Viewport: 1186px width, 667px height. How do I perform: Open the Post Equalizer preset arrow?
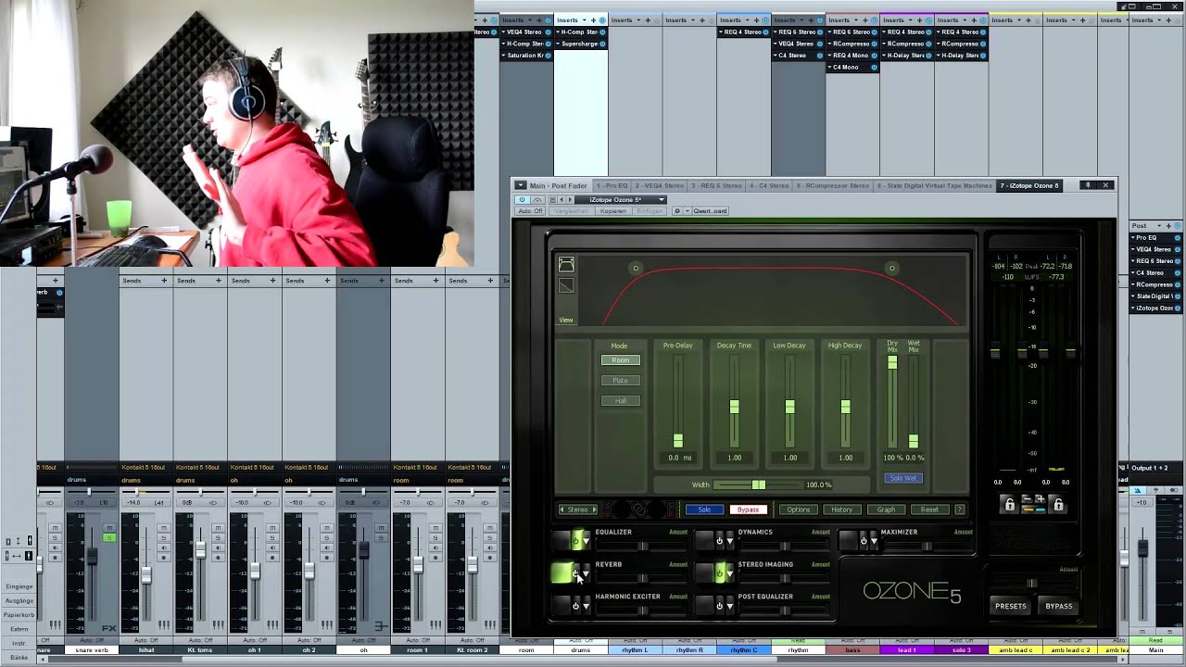pos(730,606)
